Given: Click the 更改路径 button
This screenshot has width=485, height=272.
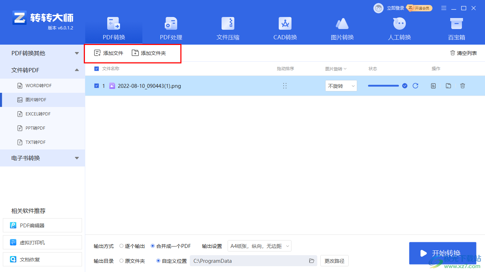Looking at the screenshot, I should [334, 261].
